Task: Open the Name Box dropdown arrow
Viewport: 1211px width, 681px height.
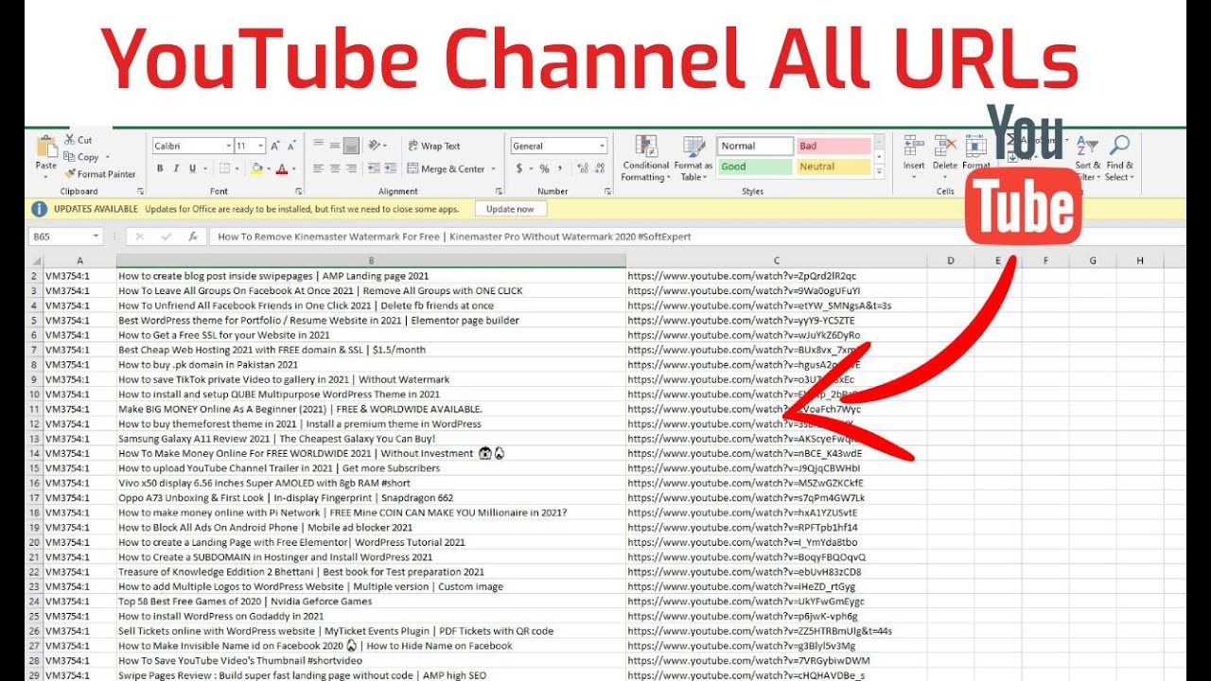Action: coord(97,236)
